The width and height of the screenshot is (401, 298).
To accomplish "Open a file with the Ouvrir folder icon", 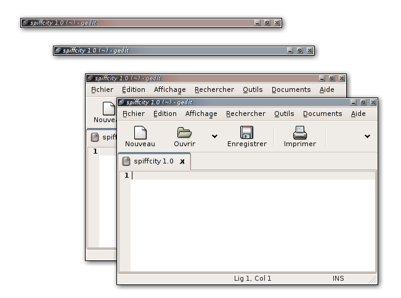I will pyautogui.click(x=184, y=133).
